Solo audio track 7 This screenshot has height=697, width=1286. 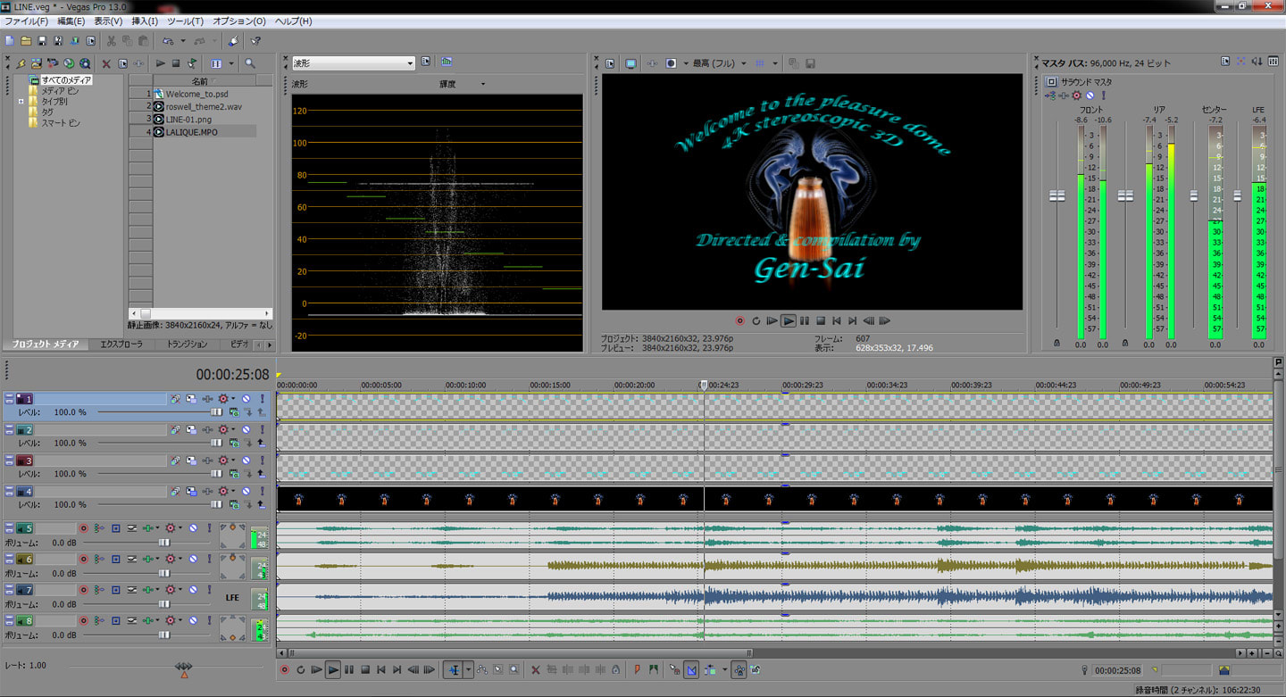[210, 590]
